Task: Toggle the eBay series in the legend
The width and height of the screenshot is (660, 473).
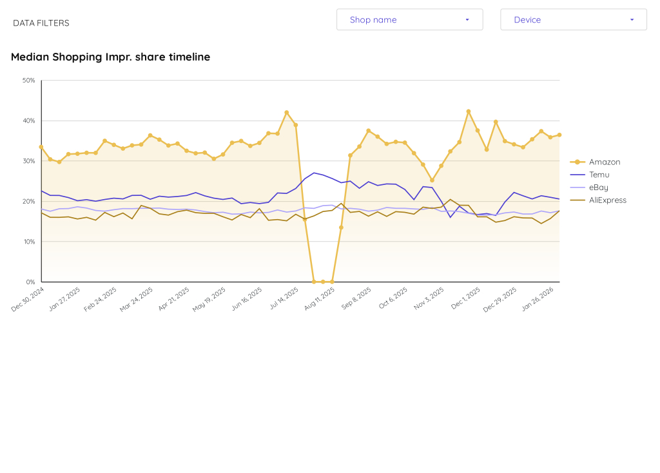Action: (599, 188)
